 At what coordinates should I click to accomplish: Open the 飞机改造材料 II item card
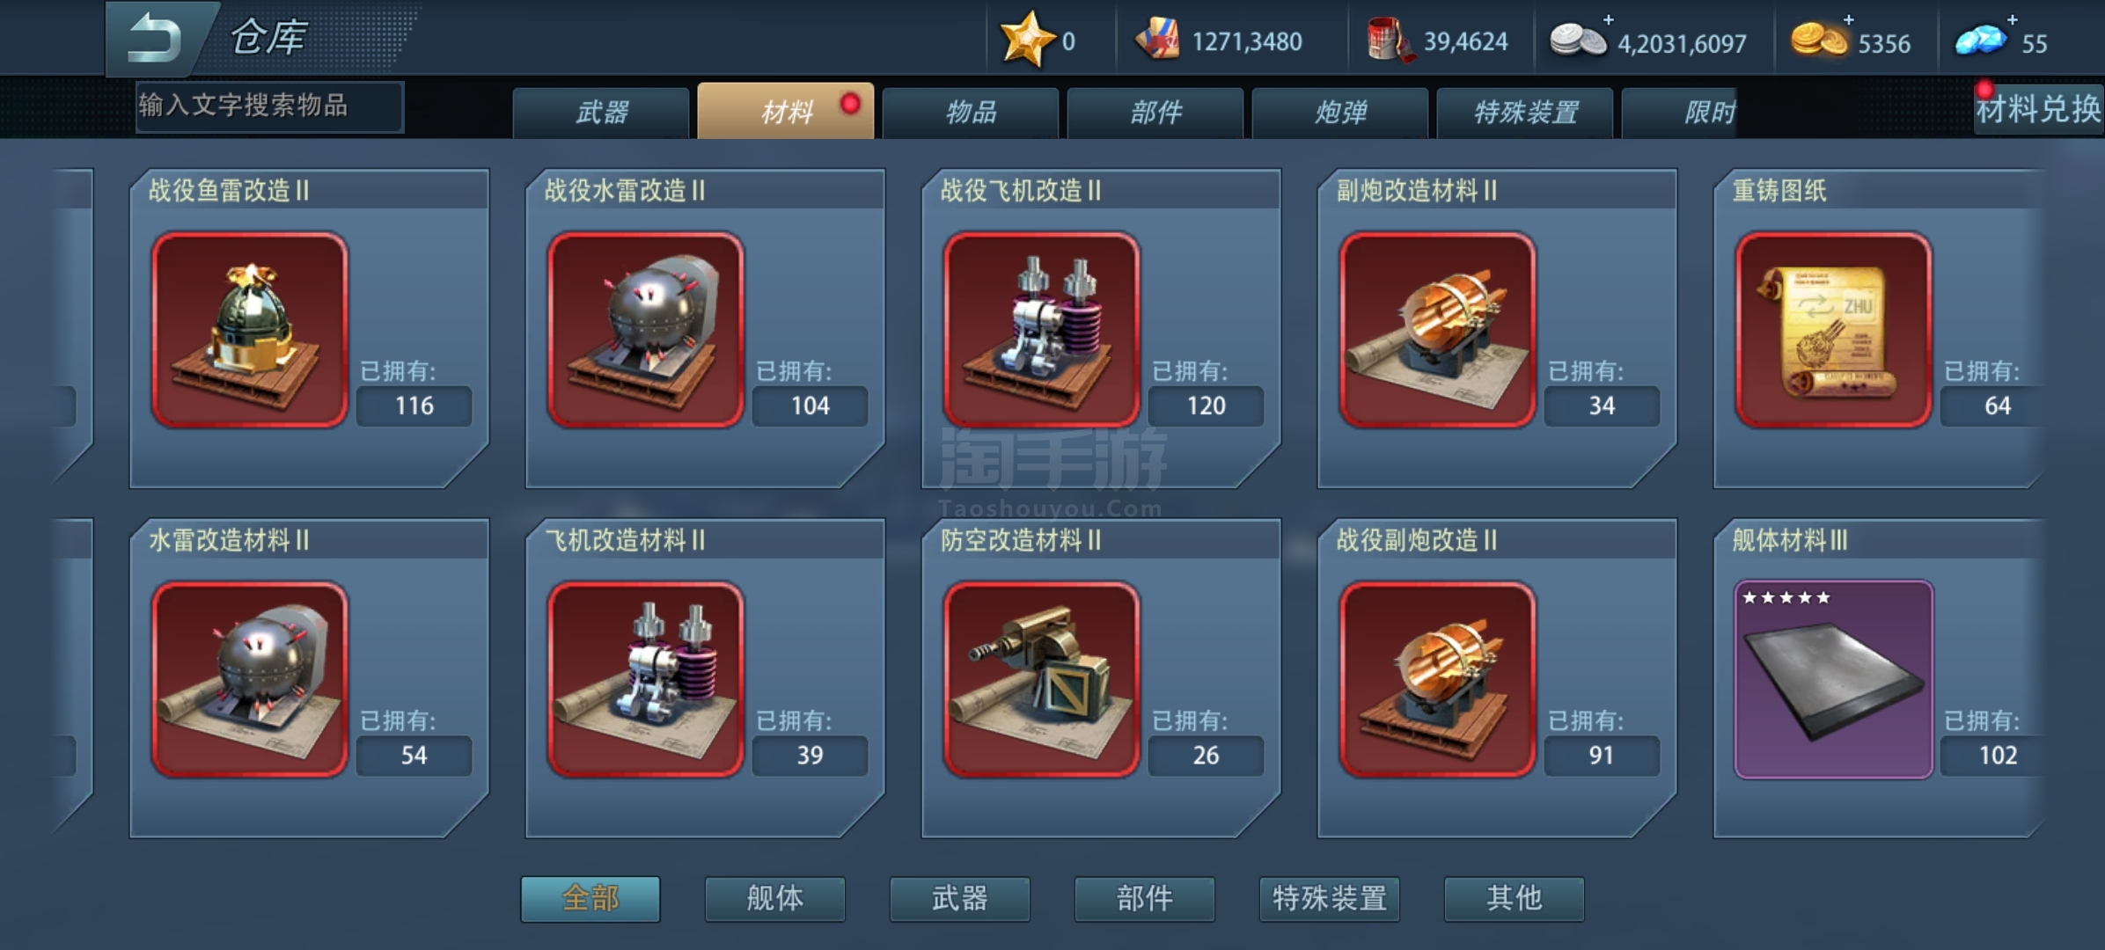(x=704, y=677)
